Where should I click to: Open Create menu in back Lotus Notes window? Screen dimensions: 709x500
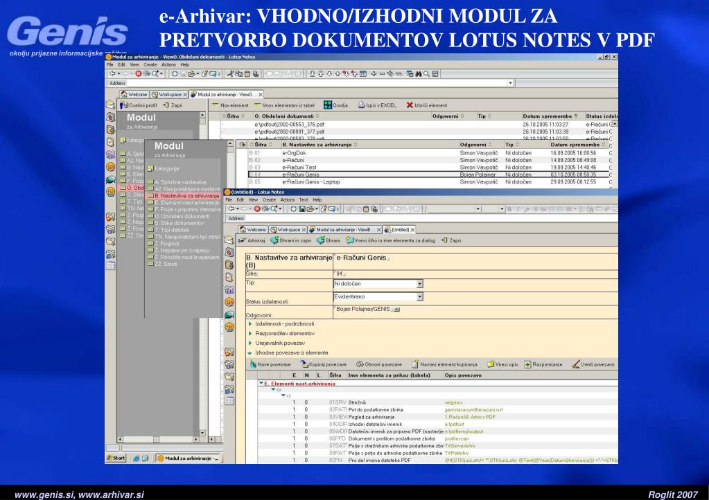point(150,64)
